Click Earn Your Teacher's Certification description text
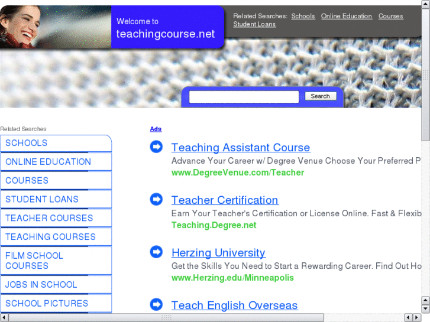Viewport: 430px width, 322px height. pos(296,213)
